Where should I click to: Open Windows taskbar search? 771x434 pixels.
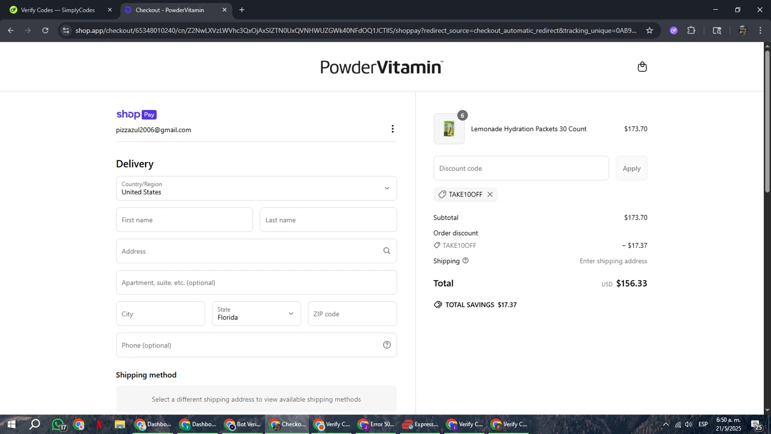point(34,425)
